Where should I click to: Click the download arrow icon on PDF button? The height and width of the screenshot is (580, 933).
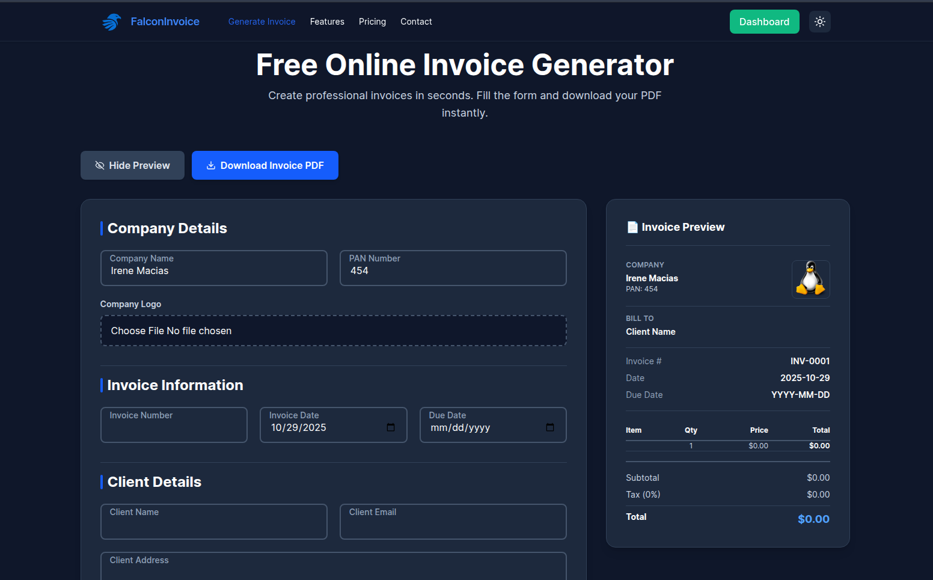coord(211,165)
